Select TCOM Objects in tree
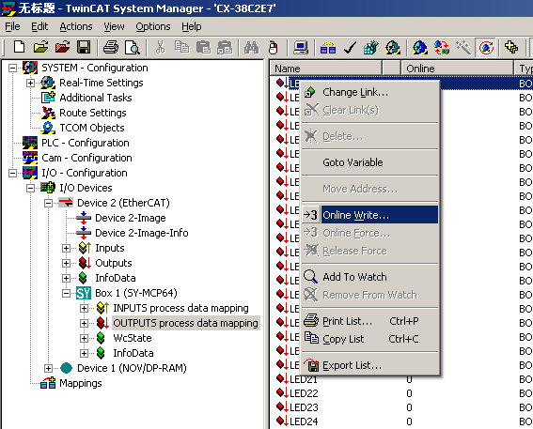Viewport: 533px width, 429px height. (x=92, y=128)
